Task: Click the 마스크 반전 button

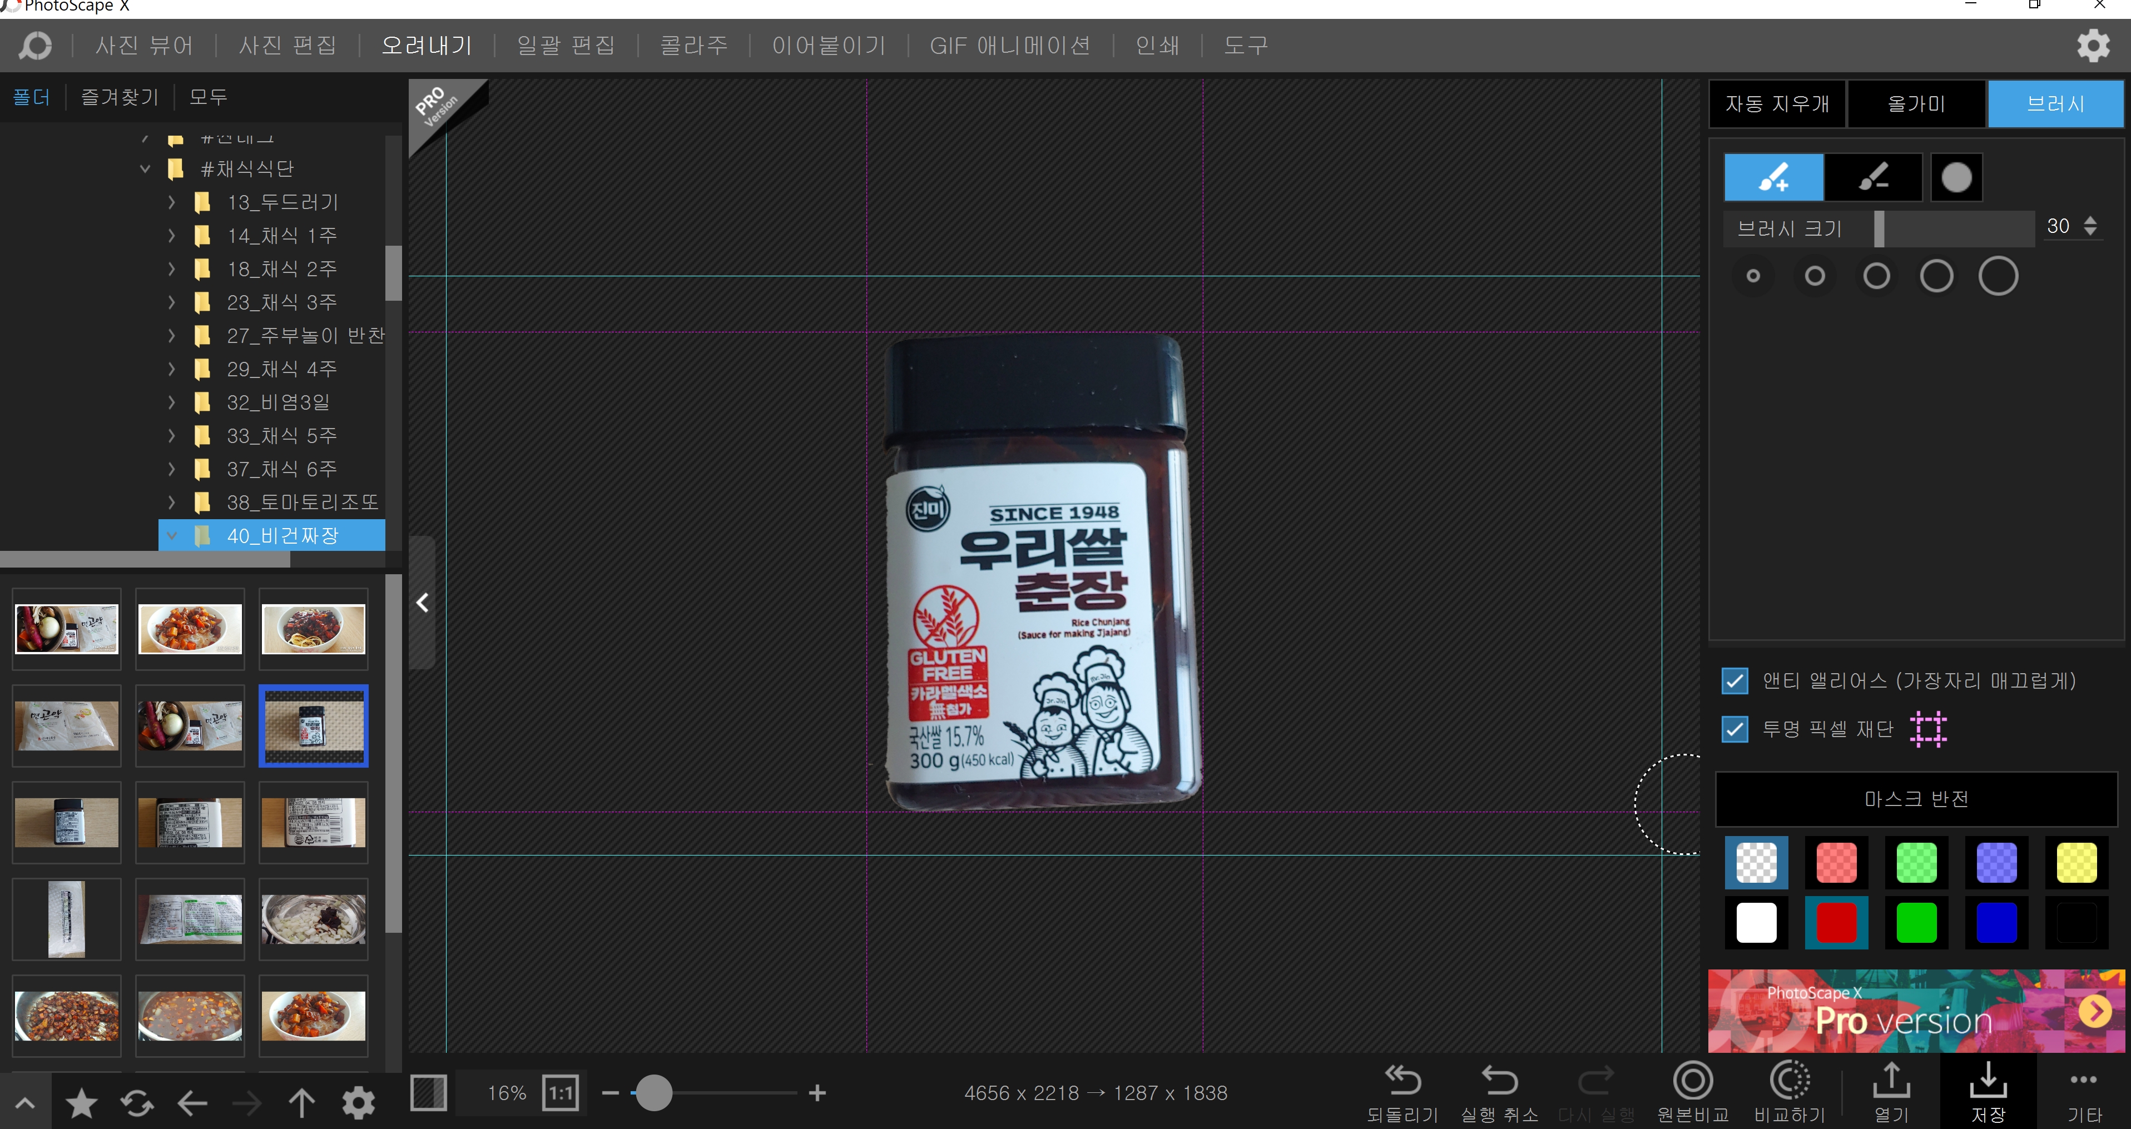Action: click(1916, 799)
